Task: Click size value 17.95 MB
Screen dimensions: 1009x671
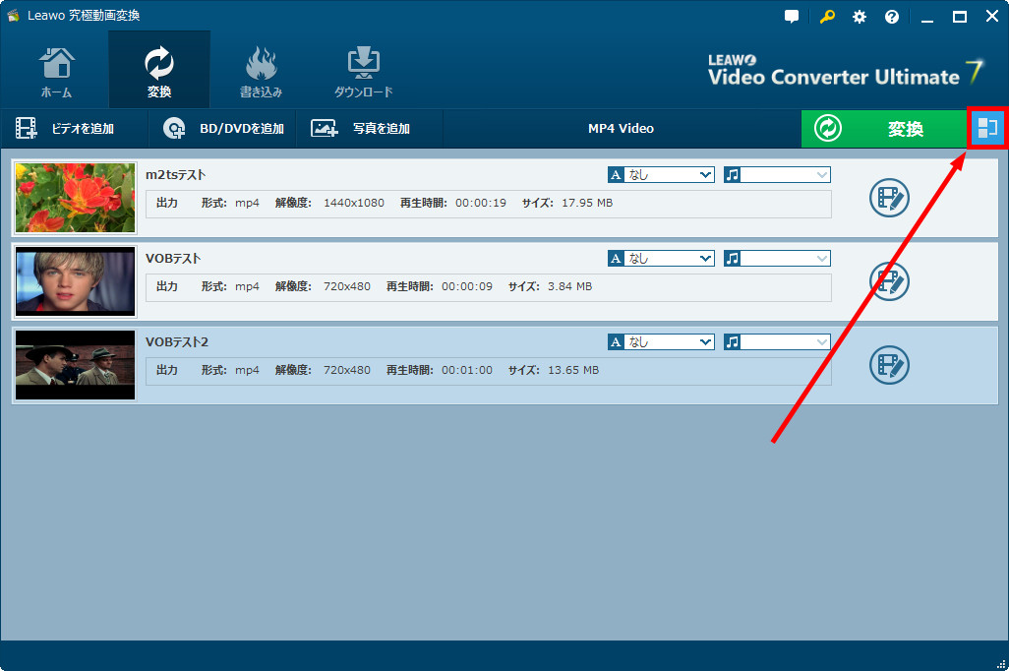Action: click(587, 203)
